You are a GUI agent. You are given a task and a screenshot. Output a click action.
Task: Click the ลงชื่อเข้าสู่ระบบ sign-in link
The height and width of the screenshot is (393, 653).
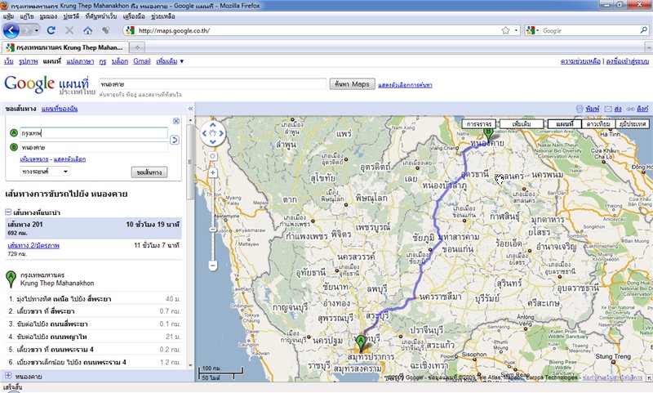627,61
